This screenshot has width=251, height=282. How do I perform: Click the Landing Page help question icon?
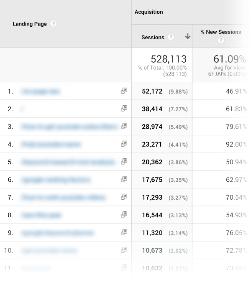(53, 24)
